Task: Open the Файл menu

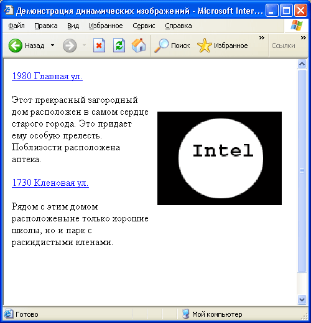Action: (16, 26)
